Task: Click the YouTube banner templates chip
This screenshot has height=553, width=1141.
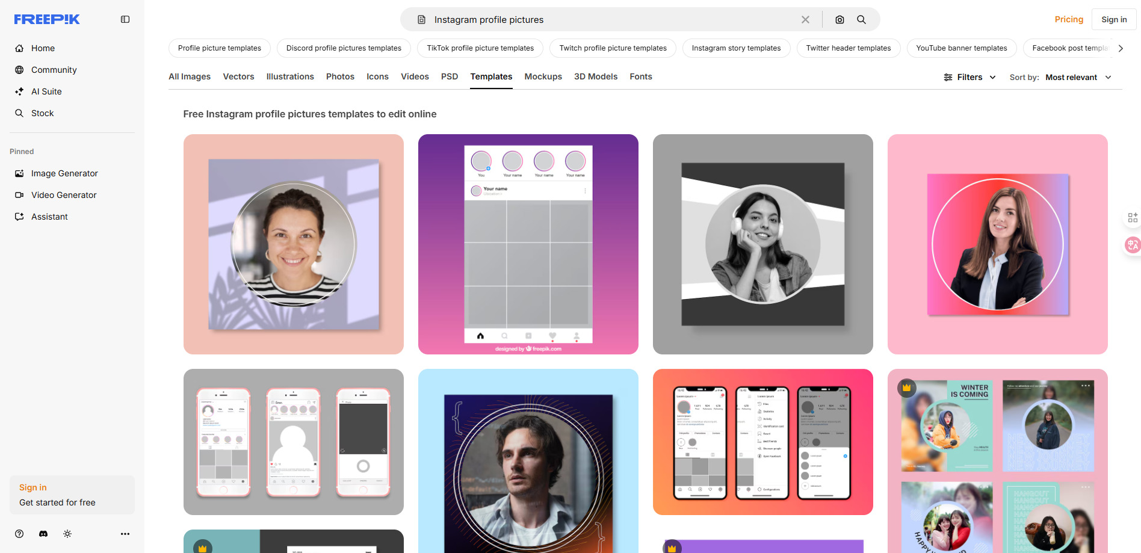Action: point(962,48)
